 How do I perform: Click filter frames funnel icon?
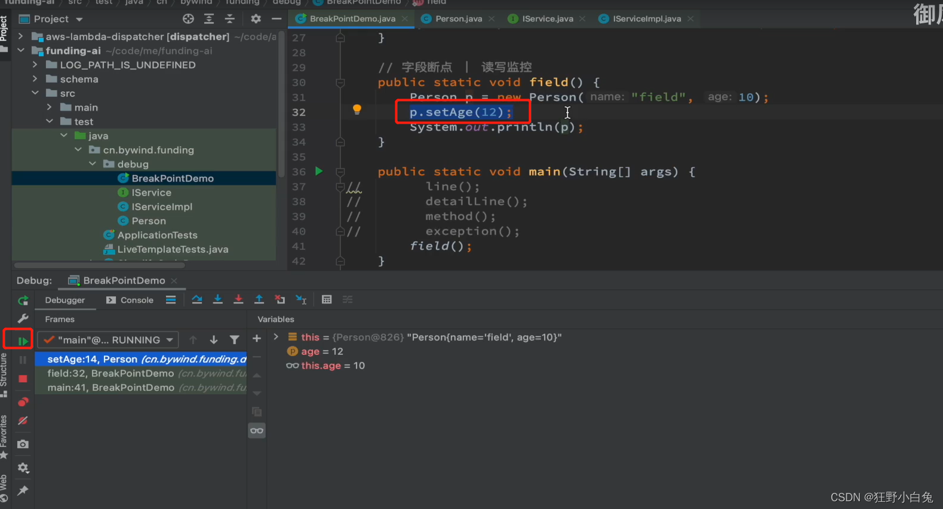(235, 340)
